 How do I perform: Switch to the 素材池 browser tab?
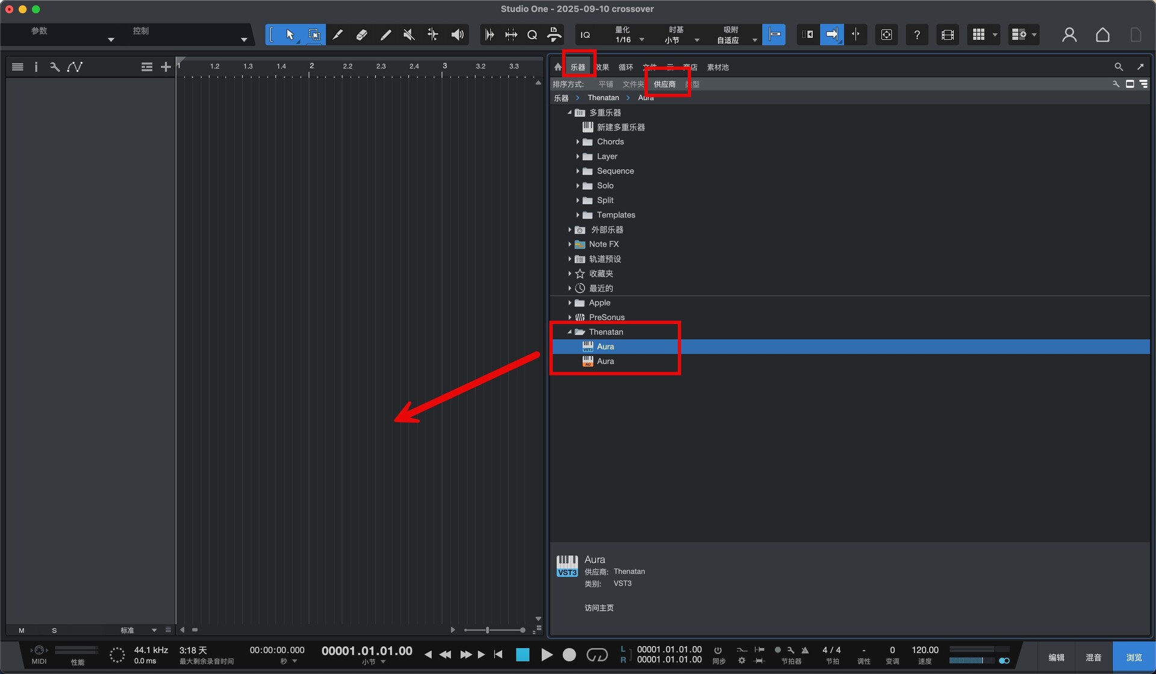[x=718, y=67]
